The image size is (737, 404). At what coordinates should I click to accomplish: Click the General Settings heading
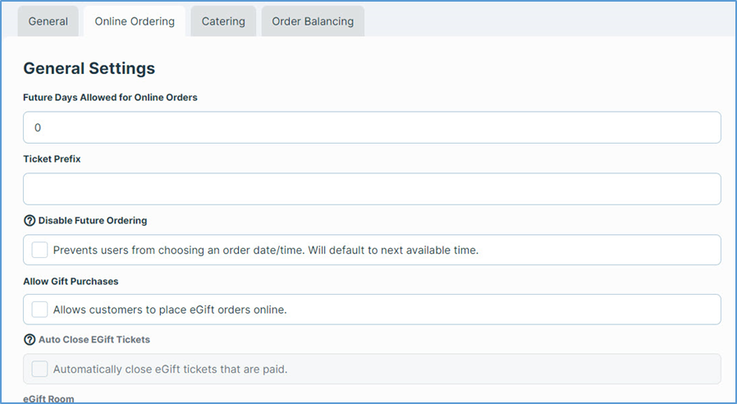coord(89,68)
